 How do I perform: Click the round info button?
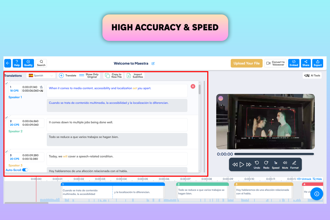click(x=317, y=194)
